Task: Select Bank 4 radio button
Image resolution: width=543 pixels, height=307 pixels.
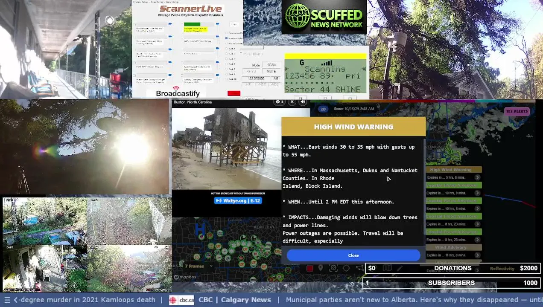Action: (x=226, y=49)
